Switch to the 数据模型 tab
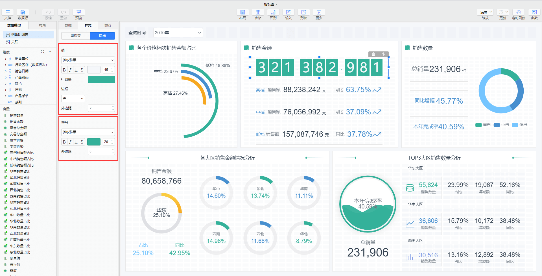Screen dimensions: 542x276 point(14,25)
